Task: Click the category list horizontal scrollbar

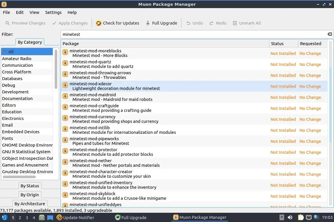Action: (x=19, y=177)
